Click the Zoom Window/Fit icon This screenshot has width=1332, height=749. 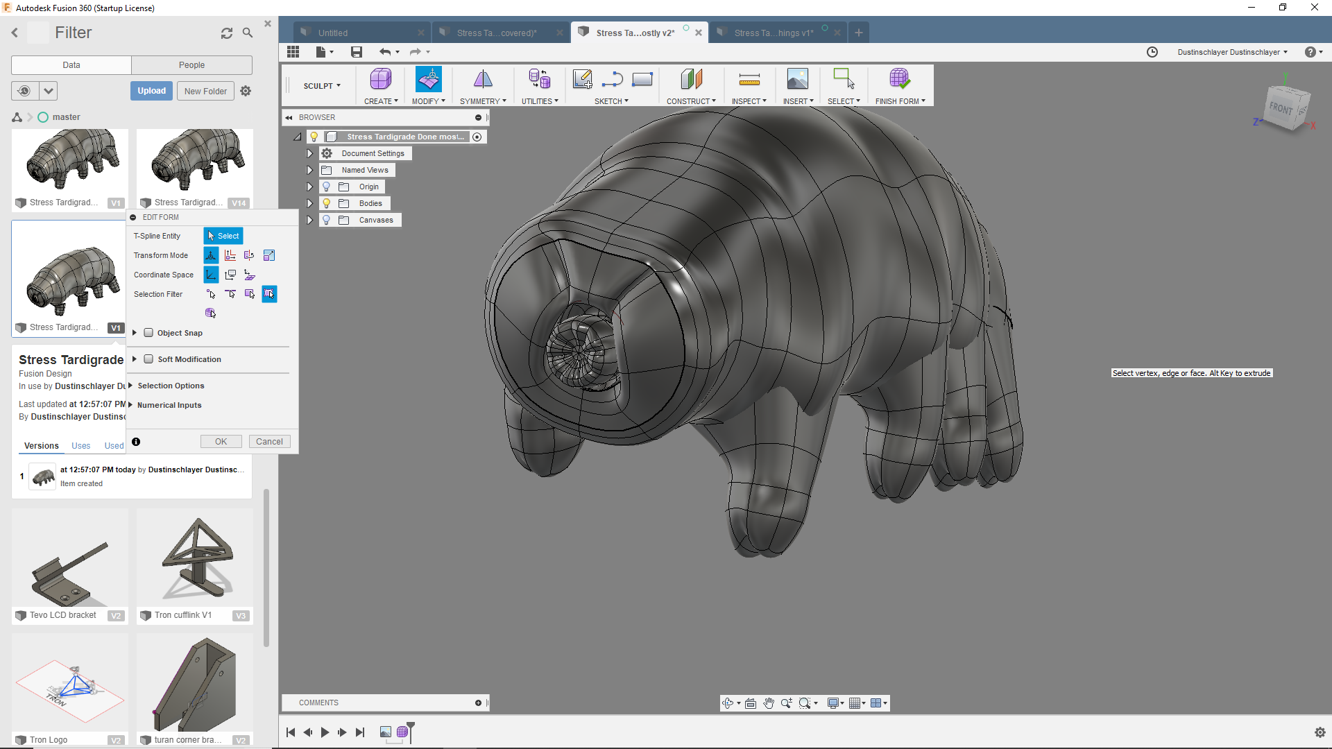tap(805, 703)
